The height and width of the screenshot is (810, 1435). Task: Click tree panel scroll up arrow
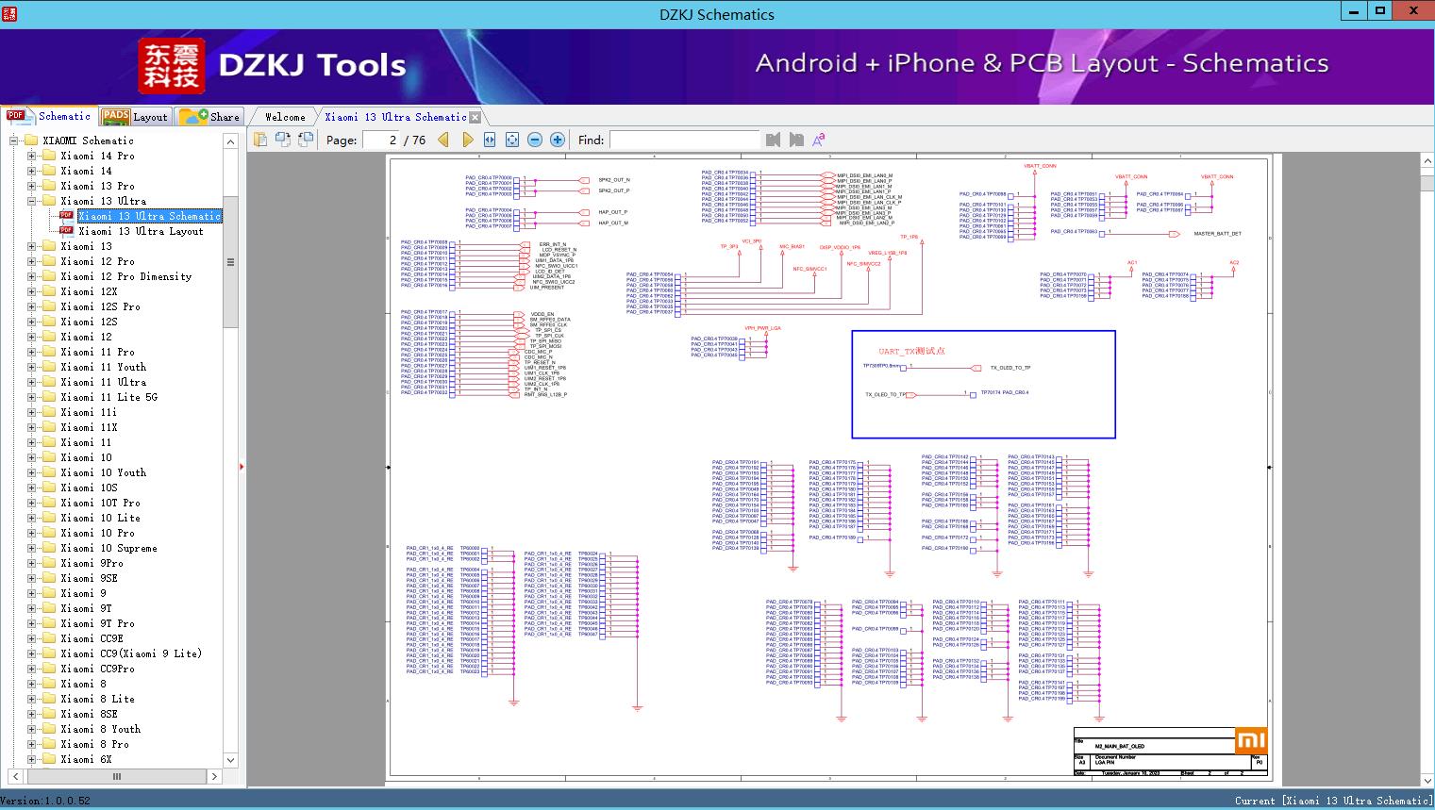pyautogui.click(x=230, y=141)
